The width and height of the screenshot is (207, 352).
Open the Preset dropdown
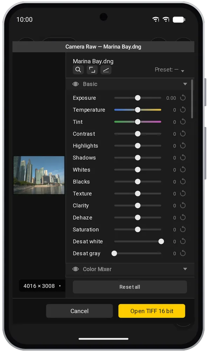tap(169, 70)
